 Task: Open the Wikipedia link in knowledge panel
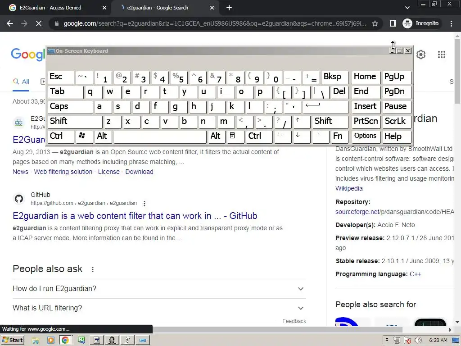[x=349, y=189]
